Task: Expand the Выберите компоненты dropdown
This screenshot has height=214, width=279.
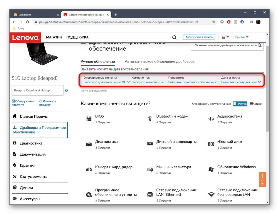Action: [x=149, y=82]
